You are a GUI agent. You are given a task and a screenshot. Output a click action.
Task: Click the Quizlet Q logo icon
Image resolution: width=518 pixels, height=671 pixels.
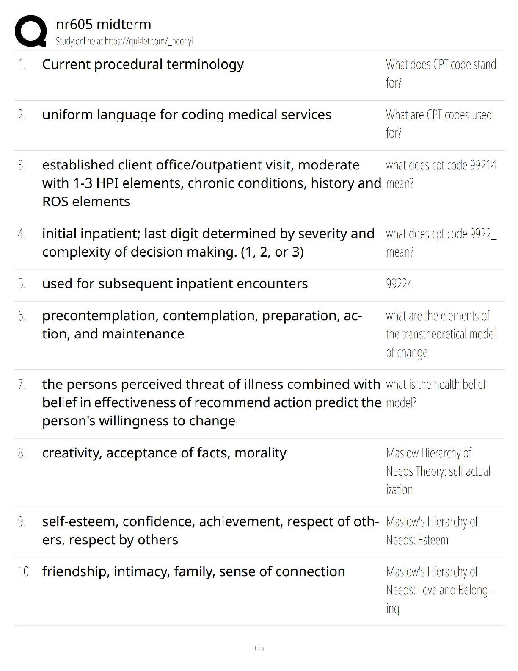[x=30, y=31]
